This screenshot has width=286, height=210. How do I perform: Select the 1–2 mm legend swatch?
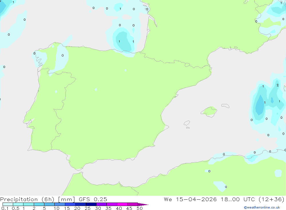28,204
